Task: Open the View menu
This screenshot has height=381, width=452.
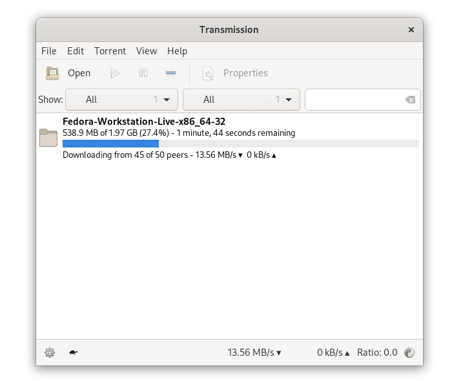Action: 147,51
